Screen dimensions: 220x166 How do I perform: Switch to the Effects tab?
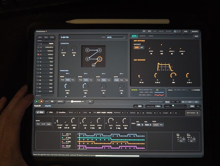click(x=142, y=36)
